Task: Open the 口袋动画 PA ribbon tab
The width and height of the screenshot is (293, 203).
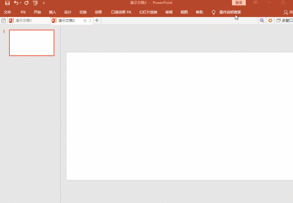Action: pos(121,12)
